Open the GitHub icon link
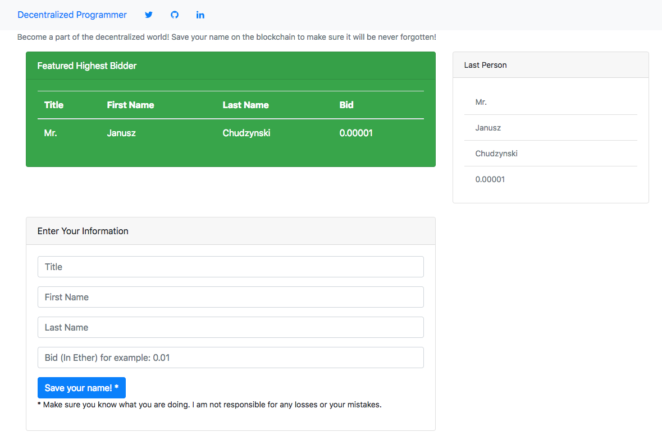Viewport: 662px width, 441px height. coord(175,15)
